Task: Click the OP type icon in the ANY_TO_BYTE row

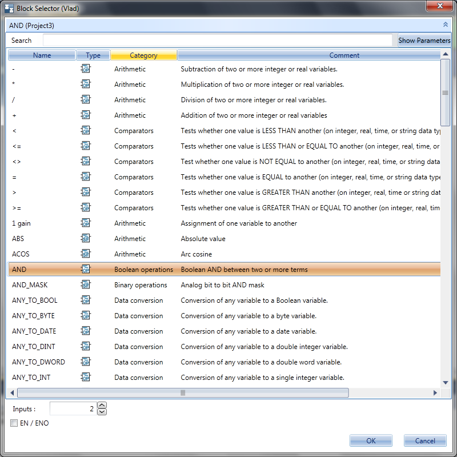Action: [86, 316]
